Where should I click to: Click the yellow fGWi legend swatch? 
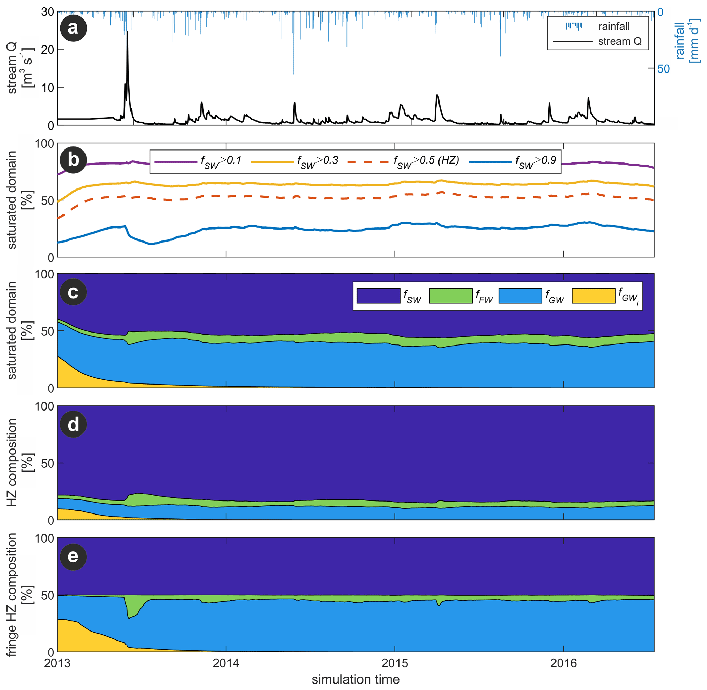coord(593,296)
